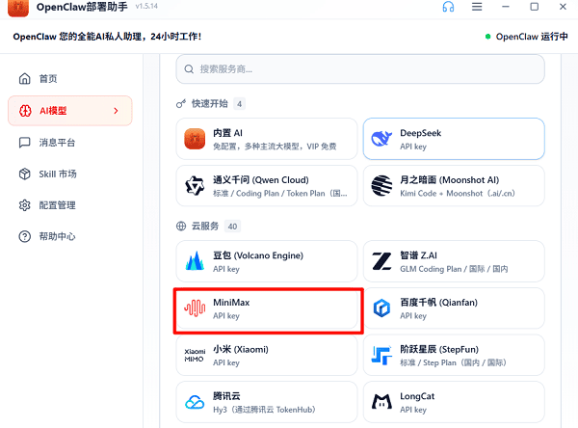Screen dimensions: 578x428
Task: Select the MiniMax provider card
Action: 267,308
